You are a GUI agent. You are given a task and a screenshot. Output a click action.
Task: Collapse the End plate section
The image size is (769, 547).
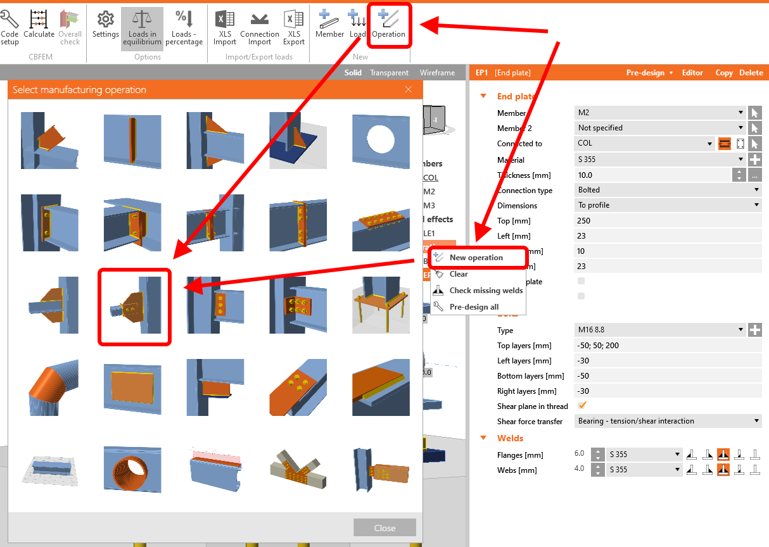tap(483, 96)
